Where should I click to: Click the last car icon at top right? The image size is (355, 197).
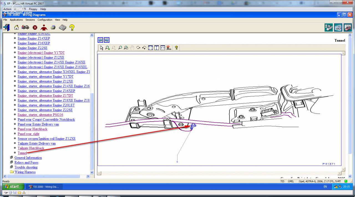pyautogui.click(x=348, y=27)
